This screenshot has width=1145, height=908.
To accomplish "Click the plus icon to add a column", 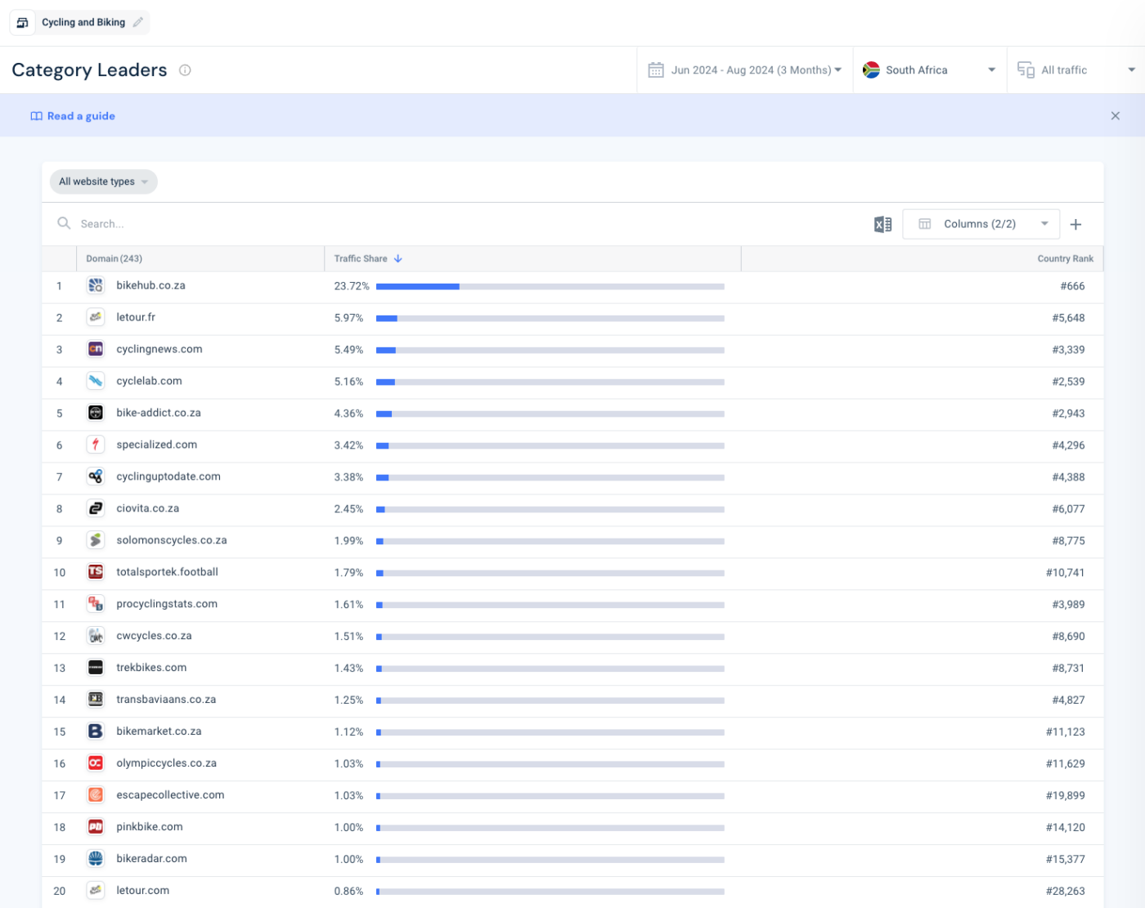I will pyautogui.click(x=1075, y=224).
